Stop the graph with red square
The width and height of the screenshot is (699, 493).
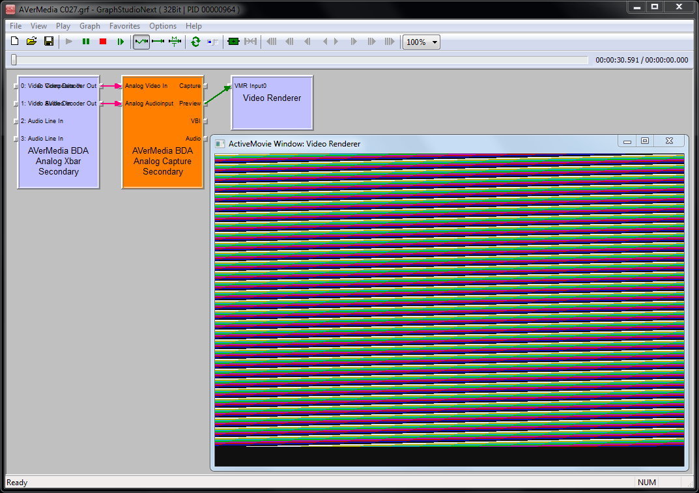(103, 42)
